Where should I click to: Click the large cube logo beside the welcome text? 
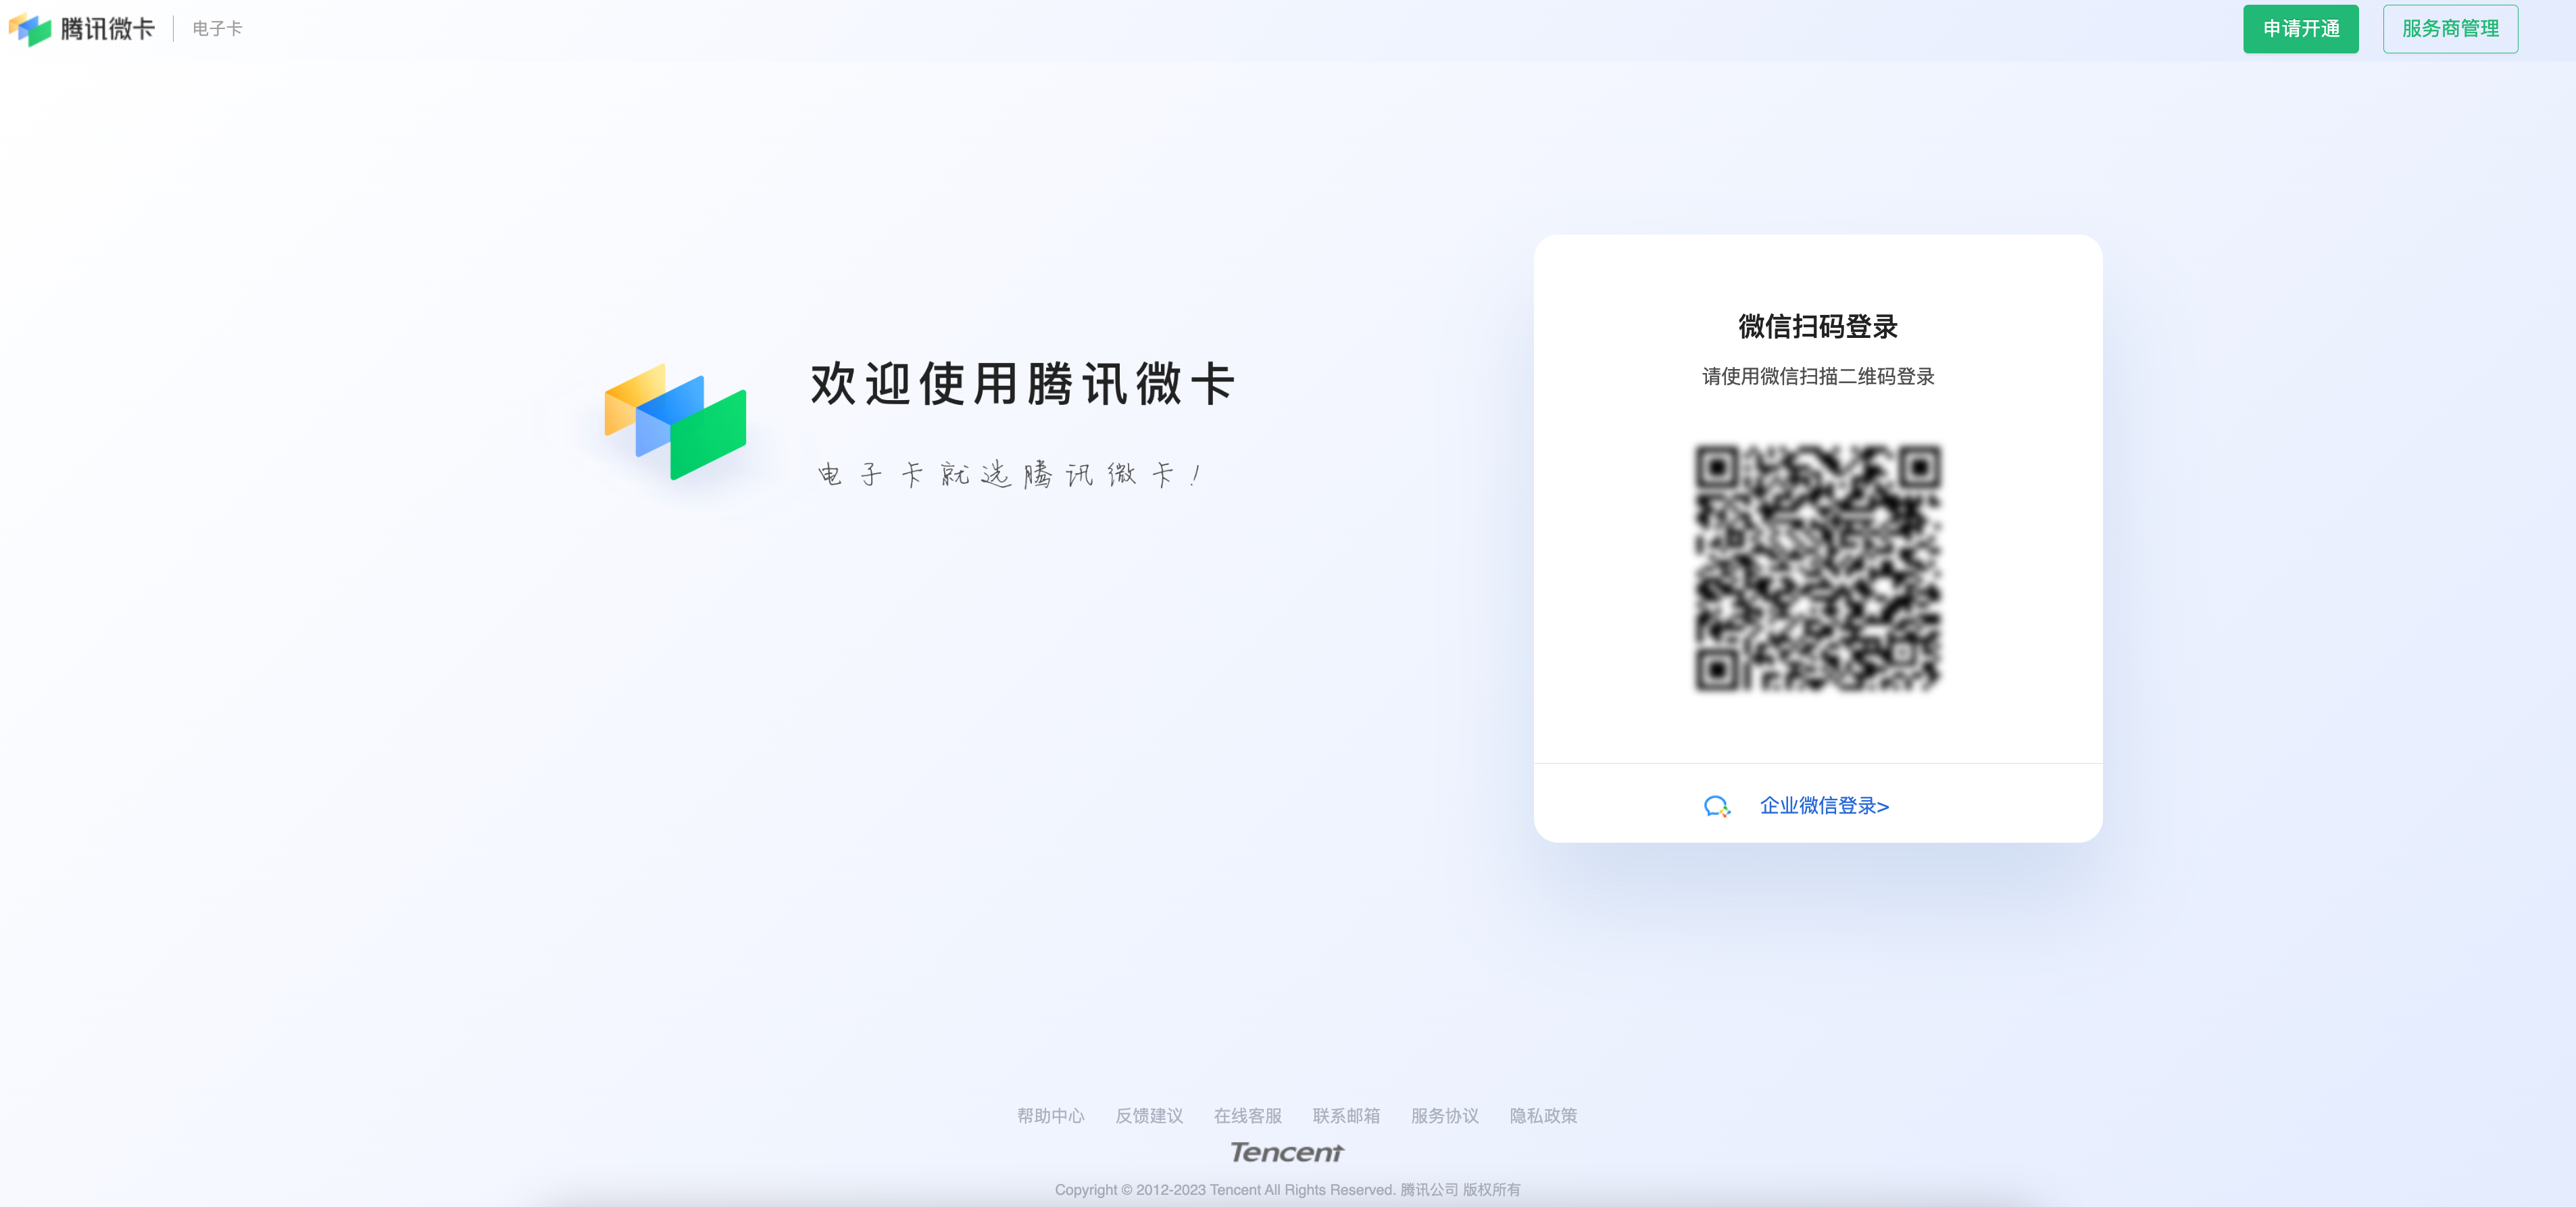(x=675, y=421)
